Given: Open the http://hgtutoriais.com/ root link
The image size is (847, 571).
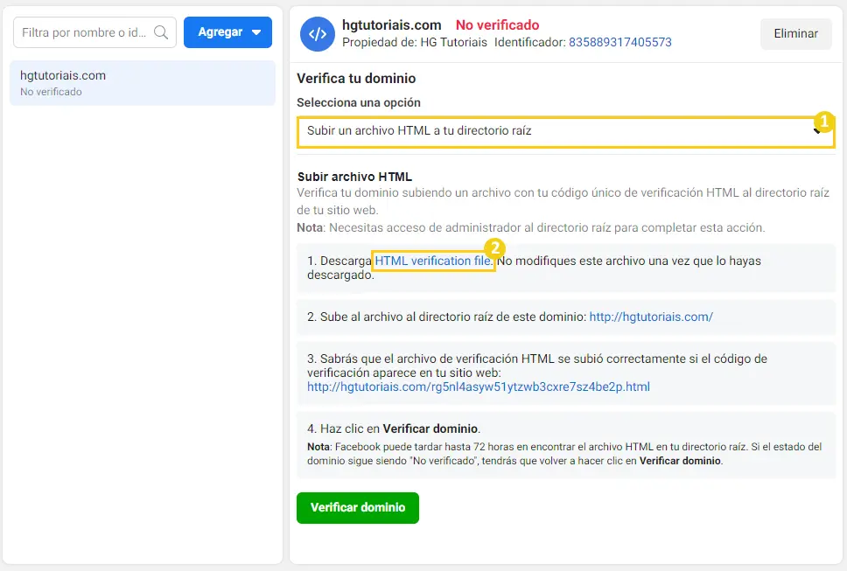Looking at the screenshot, I should click(x=651, y=317).
